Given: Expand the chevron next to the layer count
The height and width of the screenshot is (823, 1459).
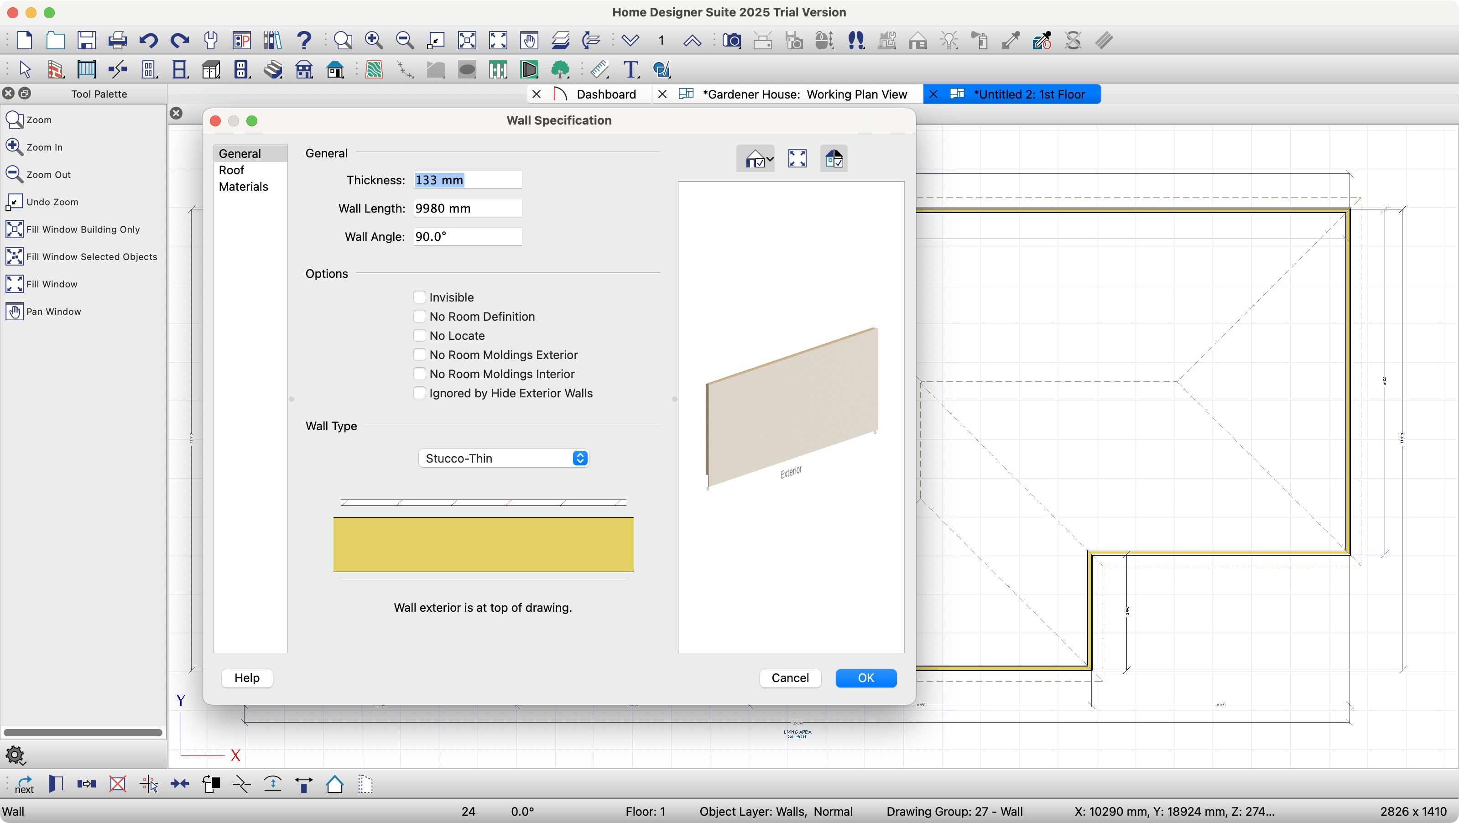Looking at the screenshot, I should 630,40.
